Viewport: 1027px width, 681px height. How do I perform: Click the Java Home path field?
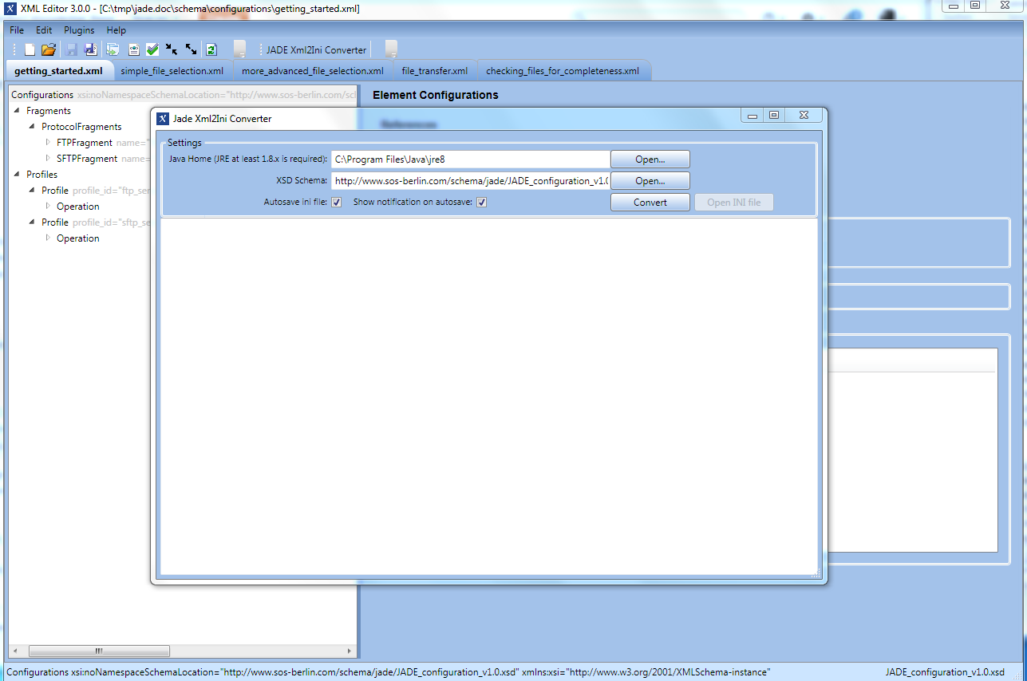point(471,159)
